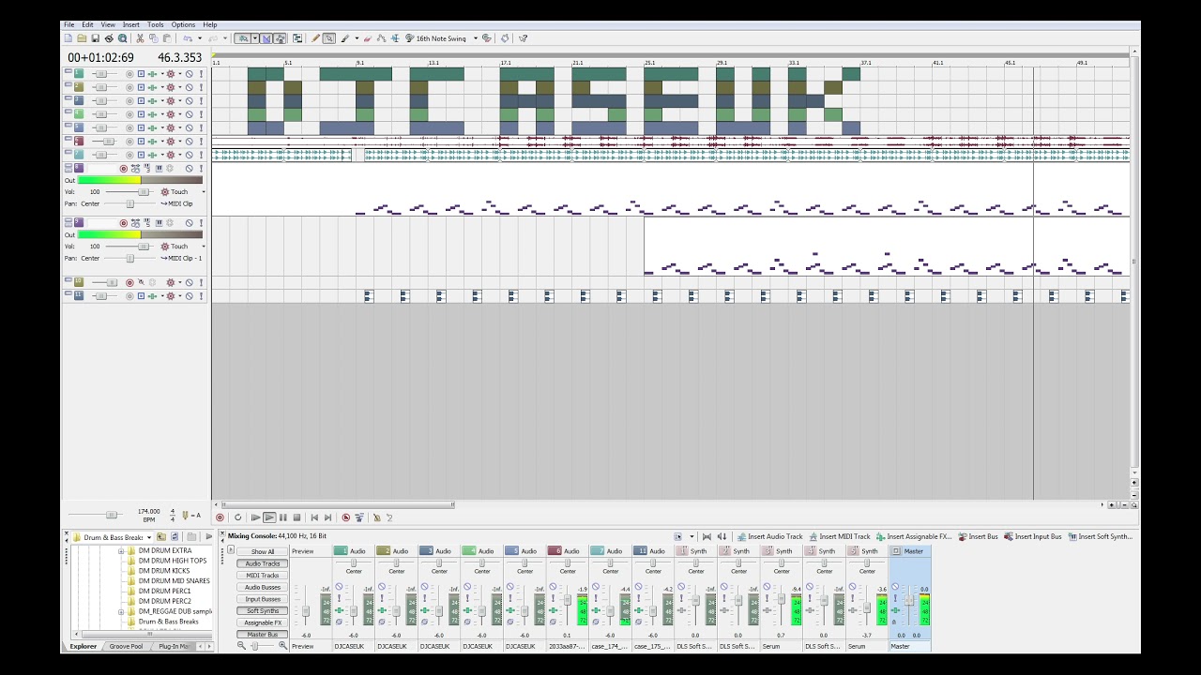Click Insert Soft Synth button

pyautogui.click(x=1102, y=536)
